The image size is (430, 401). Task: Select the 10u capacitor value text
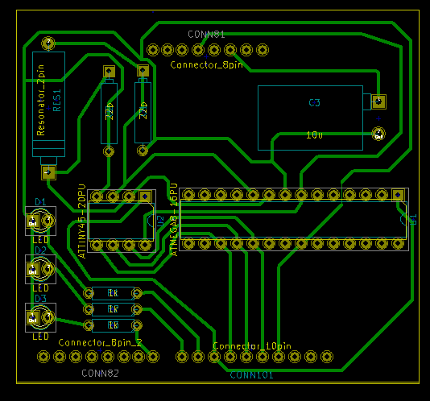tap(314, 135)
